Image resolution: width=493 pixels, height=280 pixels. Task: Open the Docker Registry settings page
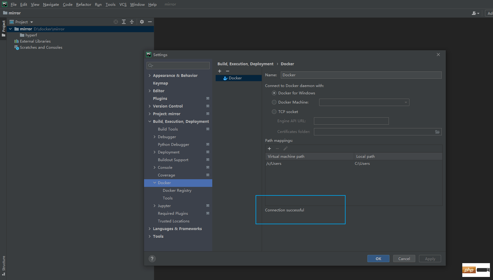(x=177, y=190)
